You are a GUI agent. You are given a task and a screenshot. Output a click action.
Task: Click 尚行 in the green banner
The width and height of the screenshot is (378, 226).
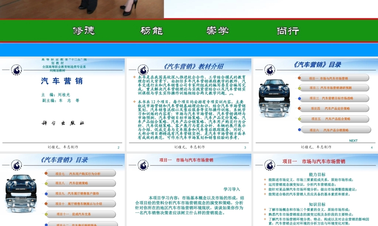(x=288, y=31)
